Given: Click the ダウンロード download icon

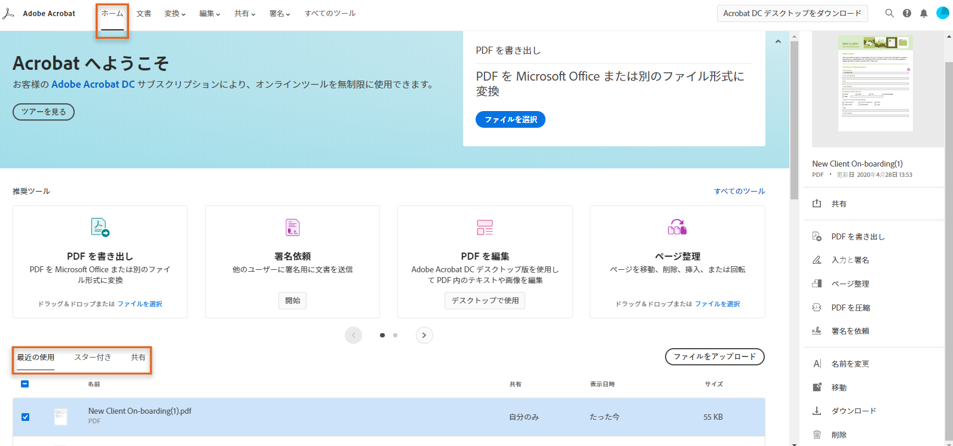Looking at the screenshot, I should pyautogui.click(x=817, y=411).
